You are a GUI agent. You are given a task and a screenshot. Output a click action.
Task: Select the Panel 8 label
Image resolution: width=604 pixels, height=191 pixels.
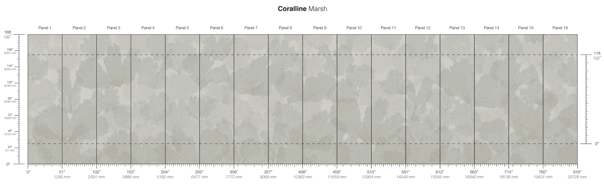285,28
